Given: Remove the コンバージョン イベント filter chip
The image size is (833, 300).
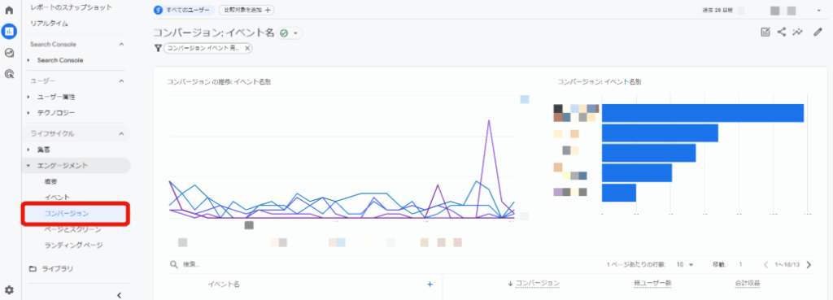Looking at the screenshot, I should pyautogui.click(x=247, y=48).
